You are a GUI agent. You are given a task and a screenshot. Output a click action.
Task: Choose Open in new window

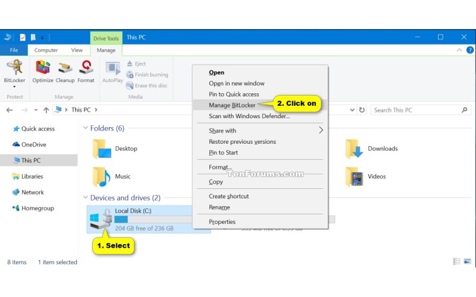[260, 83]
